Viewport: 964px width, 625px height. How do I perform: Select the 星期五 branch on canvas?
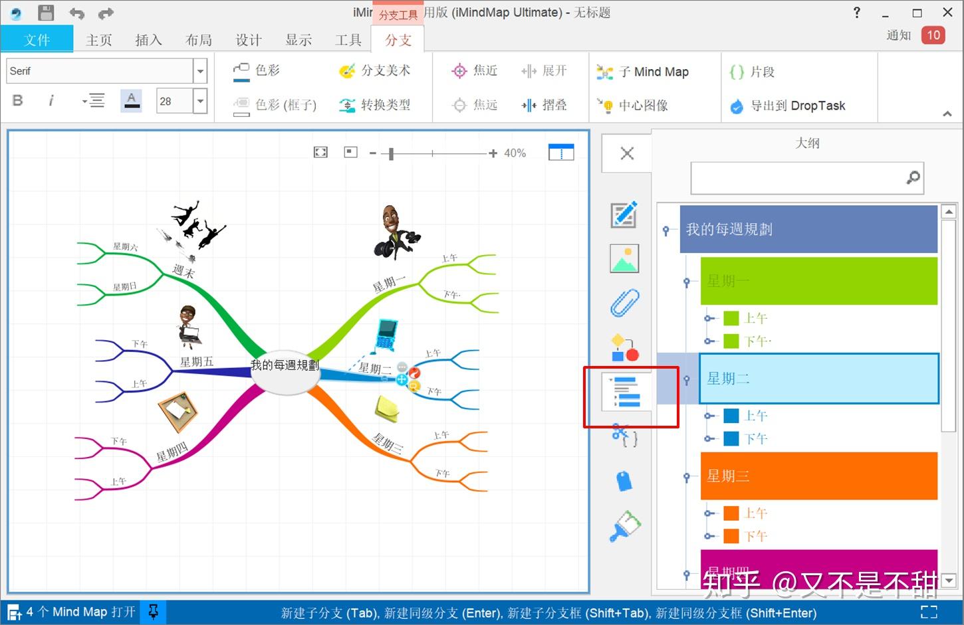pyautogui.click(x=197, y=362)
